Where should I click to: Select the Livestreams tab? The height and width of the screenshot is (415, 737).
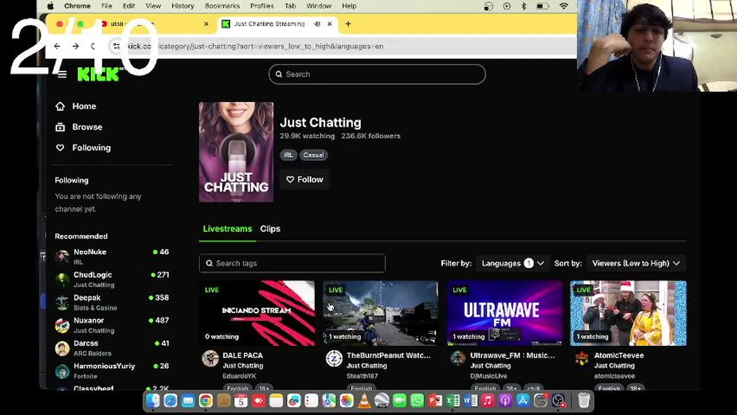pyautogui.click(x=227, y=229)
